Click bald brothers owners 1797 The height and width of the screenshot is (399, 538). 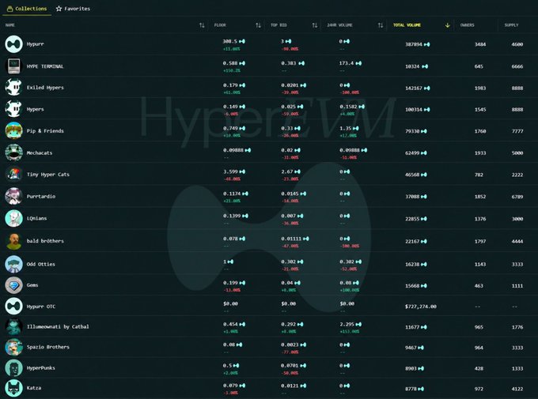coord(480,241)
